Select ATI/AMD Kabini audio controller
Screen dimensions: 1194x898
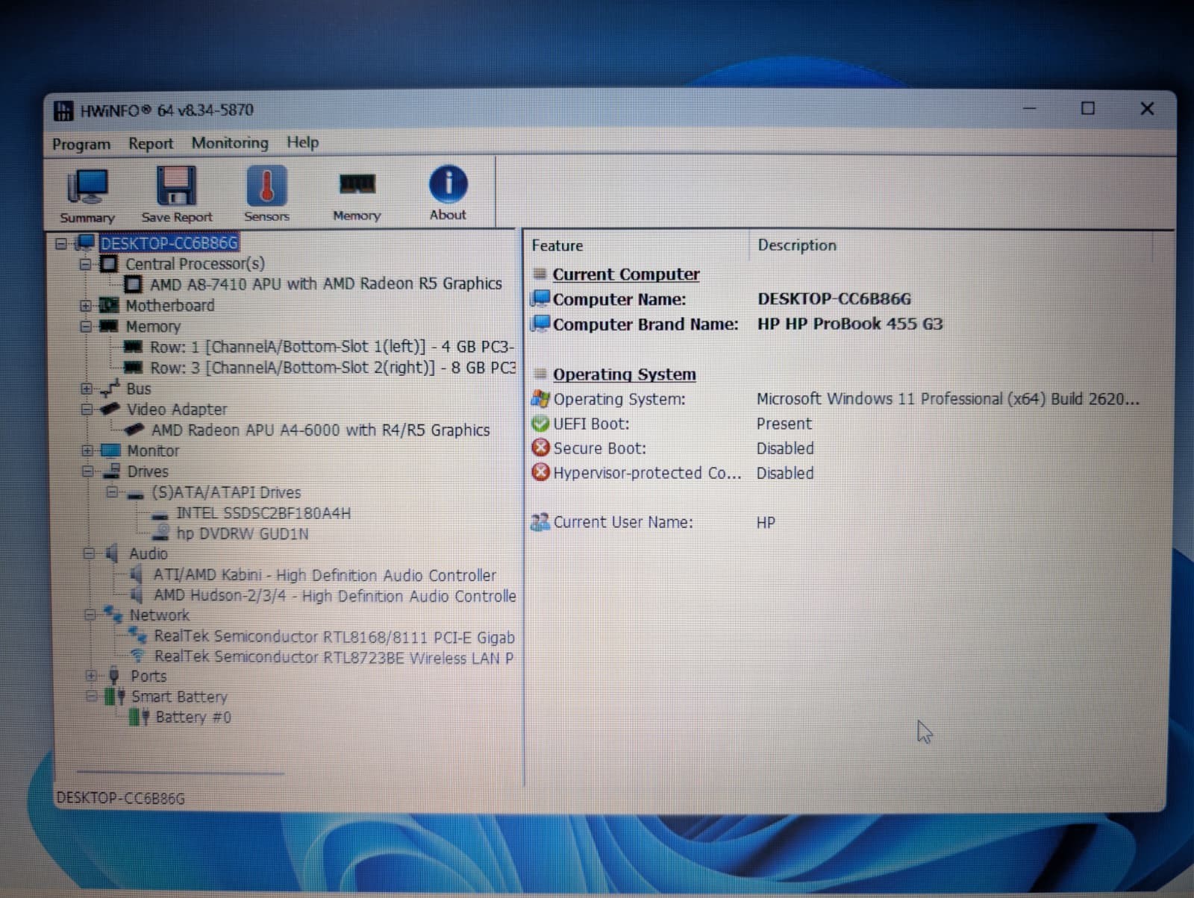tap(325, 575)
